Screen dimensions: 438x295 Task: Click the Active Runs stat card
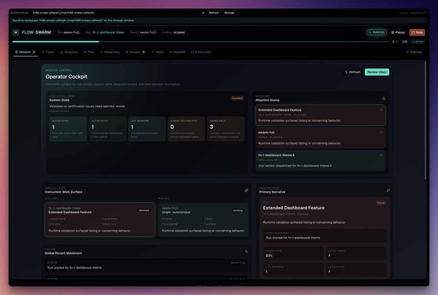point(68,129)
